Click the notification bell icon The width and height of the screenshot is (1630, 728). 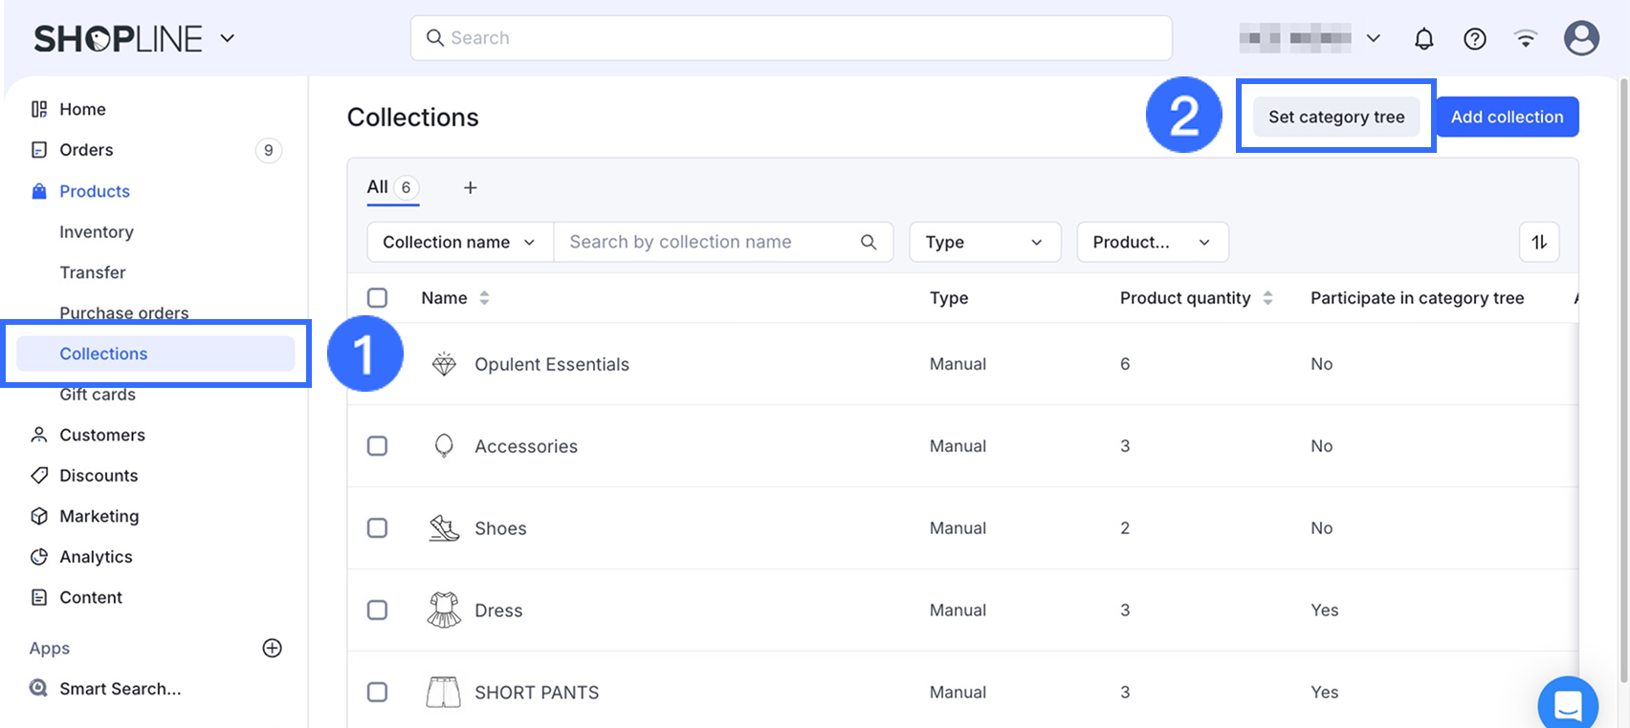point(1423,38)
